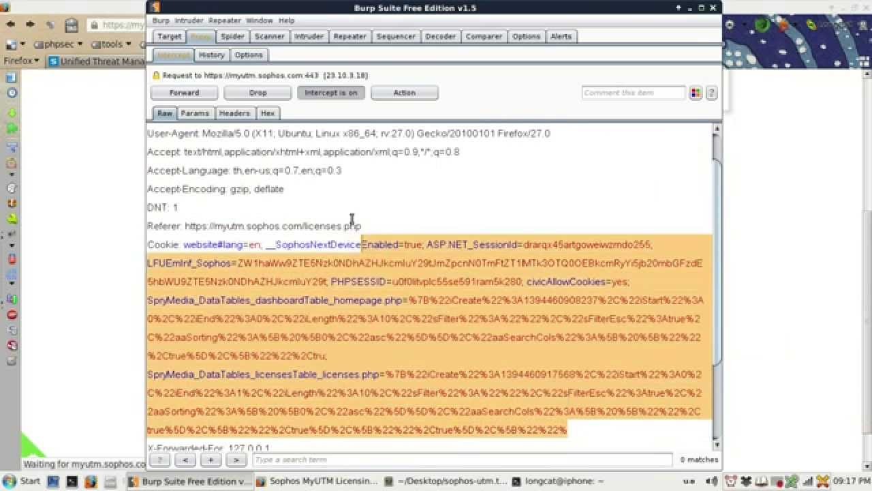Viewport: 872px width, 491px height.
Task: Switch to the Intruder tool tab
Action: [309, 37]
